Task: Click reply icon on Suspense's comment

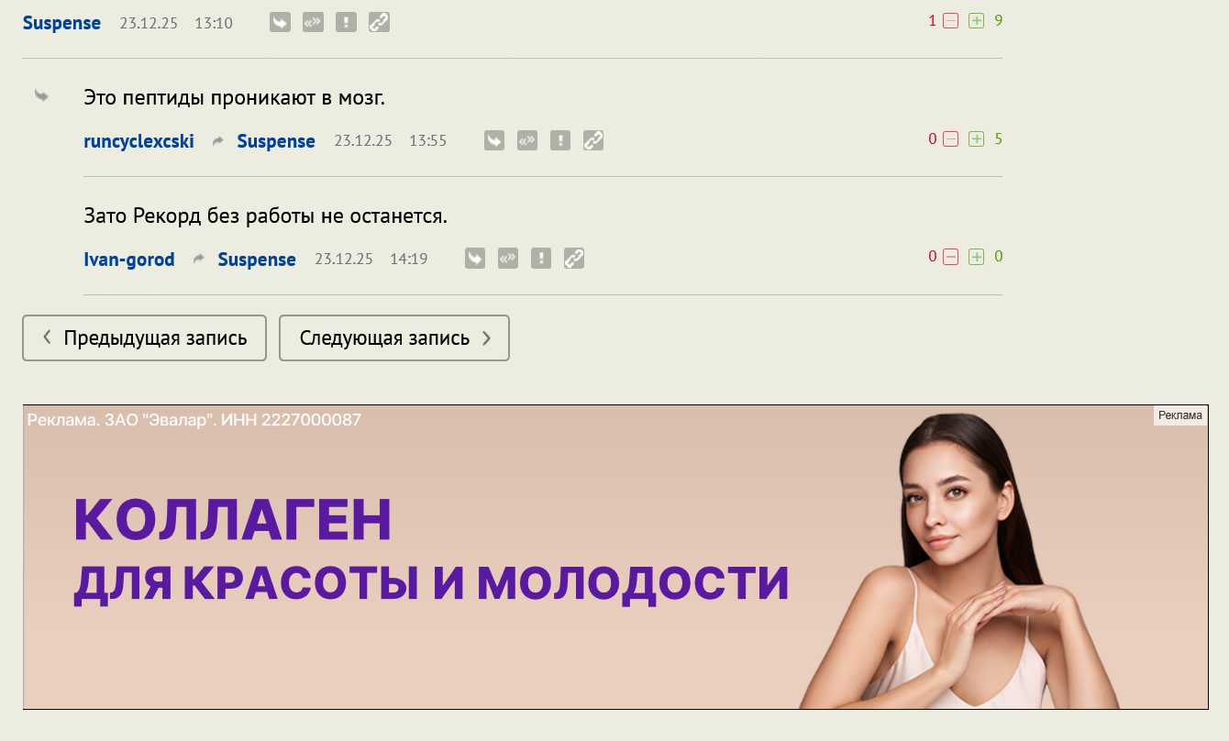Action: [x=280, y=23]
